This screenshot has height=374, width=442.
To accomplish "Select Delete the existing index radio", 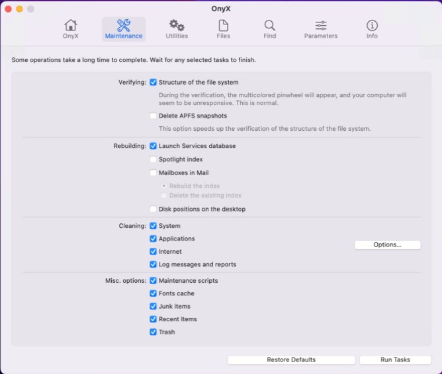I will [x=164, y=196].
